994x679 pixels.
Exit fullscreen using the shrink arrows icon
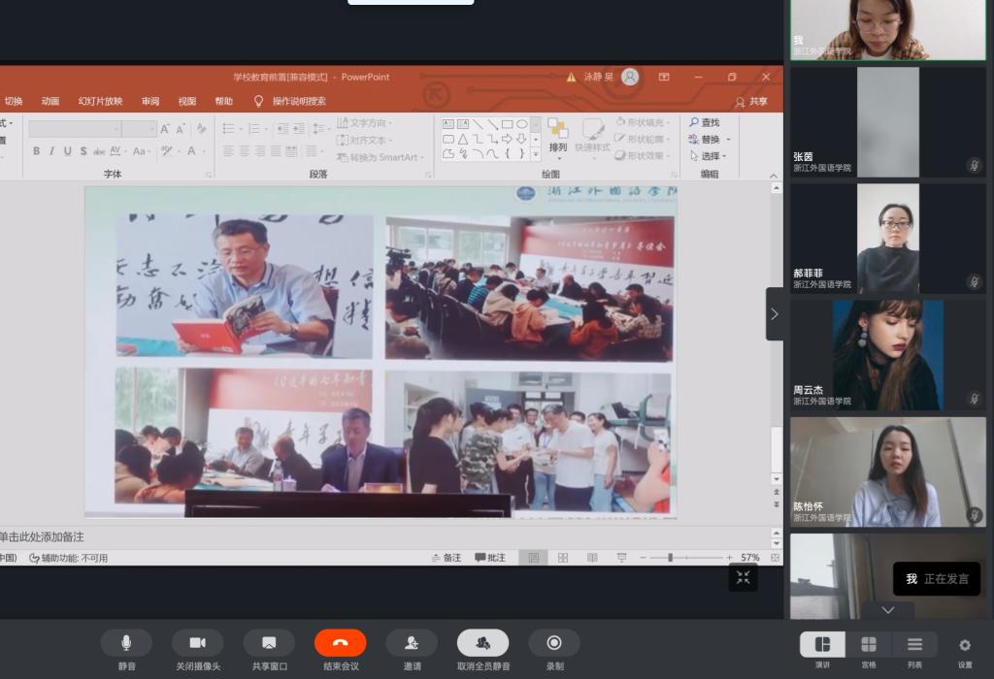[x=744, y=578]
